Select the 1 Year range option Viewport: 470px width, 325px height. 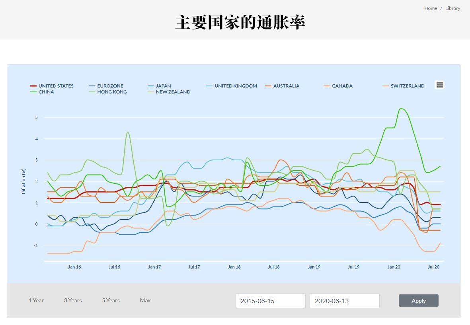(36, 300)
